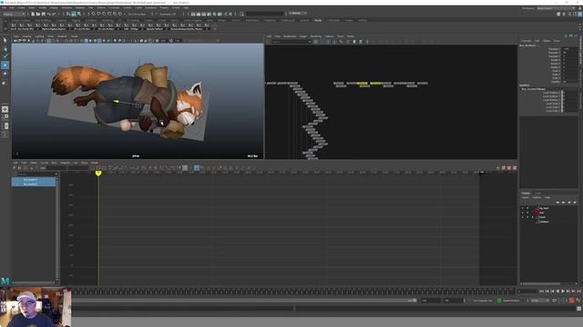Image resolution: width=583 pixels, height=327 pixels.
Task: Click the Redo arrow on status line
Action: (54, 15)
